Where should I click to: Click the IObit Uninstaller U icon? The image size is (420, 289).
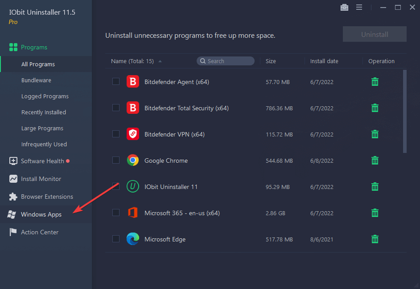[132, 186]
